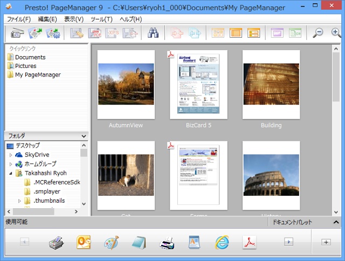
Task: Open with Paint palette icon
Action: pyautogui.click(x=112, y=243)
